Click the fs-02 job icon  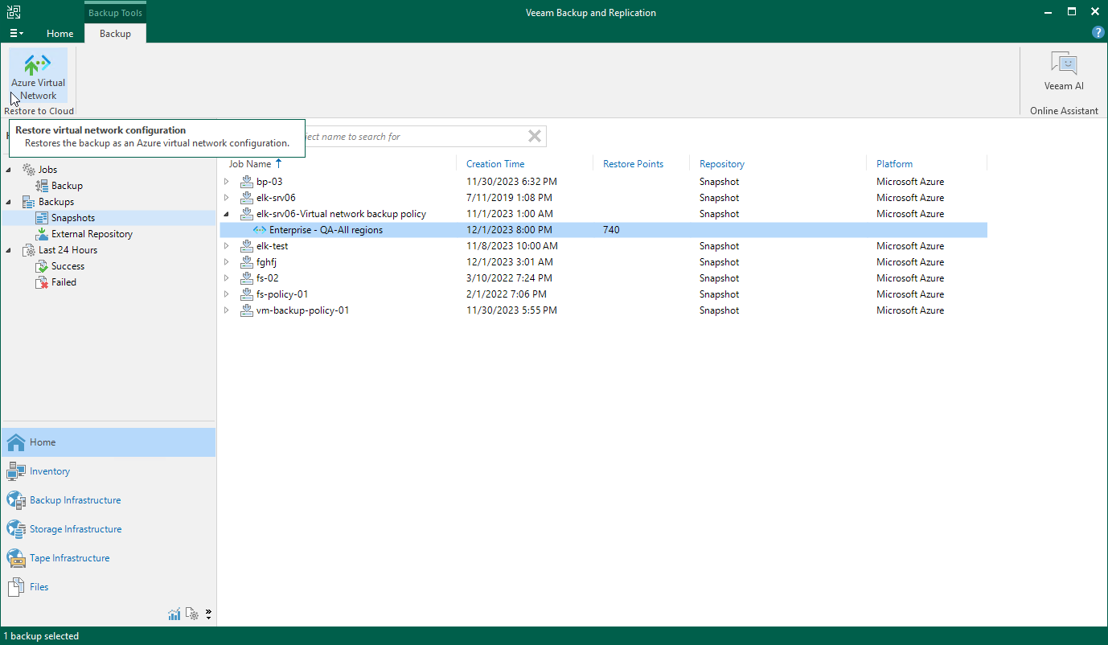(247, 278)
